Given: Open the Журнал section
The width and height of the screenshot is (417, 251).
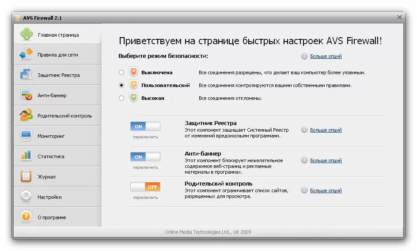Looking at the screenshot, I should pos(57,176).
